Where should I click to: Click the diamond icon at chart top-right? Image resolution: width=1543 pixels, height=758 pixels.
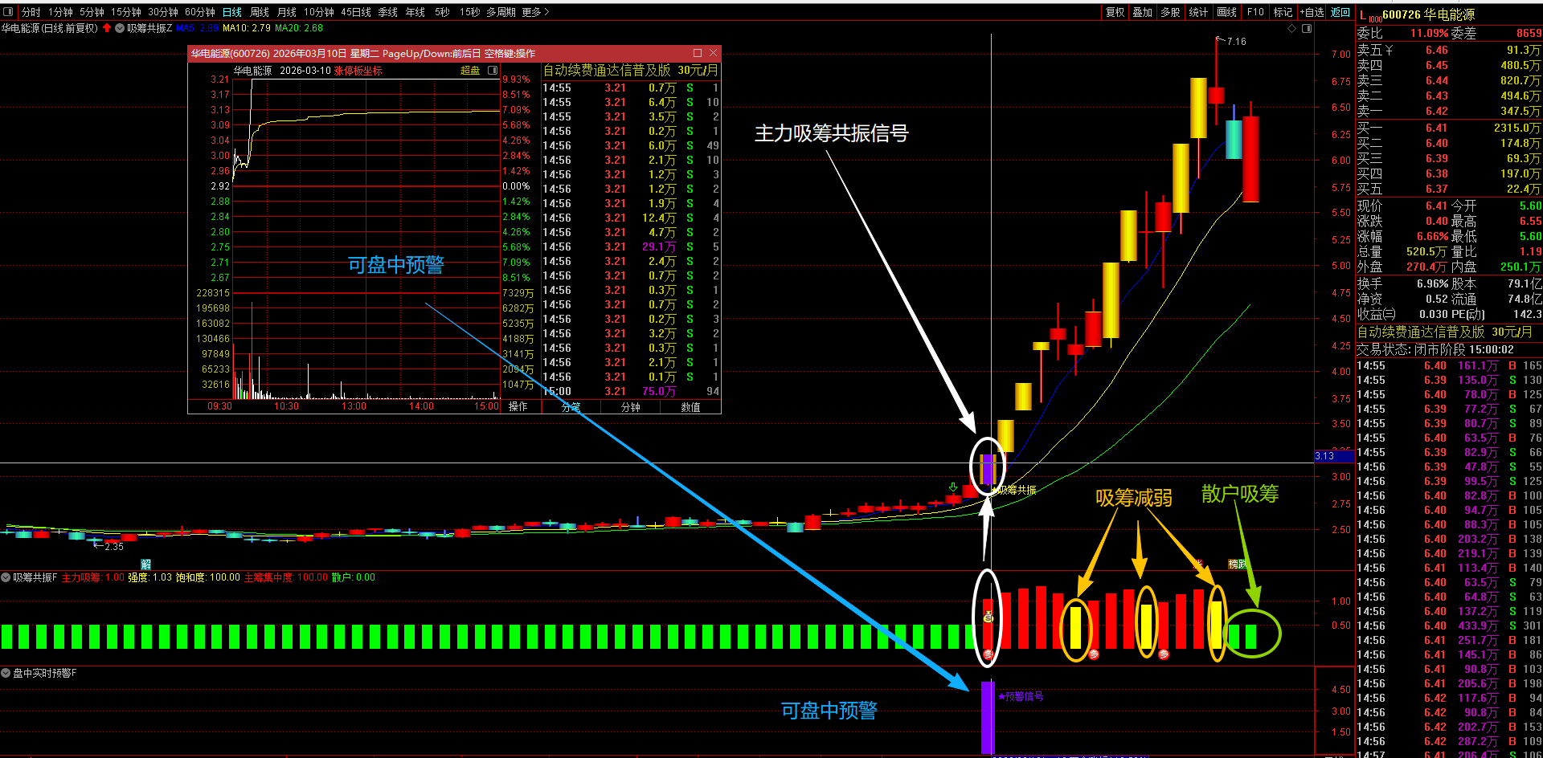[1292, 28]
